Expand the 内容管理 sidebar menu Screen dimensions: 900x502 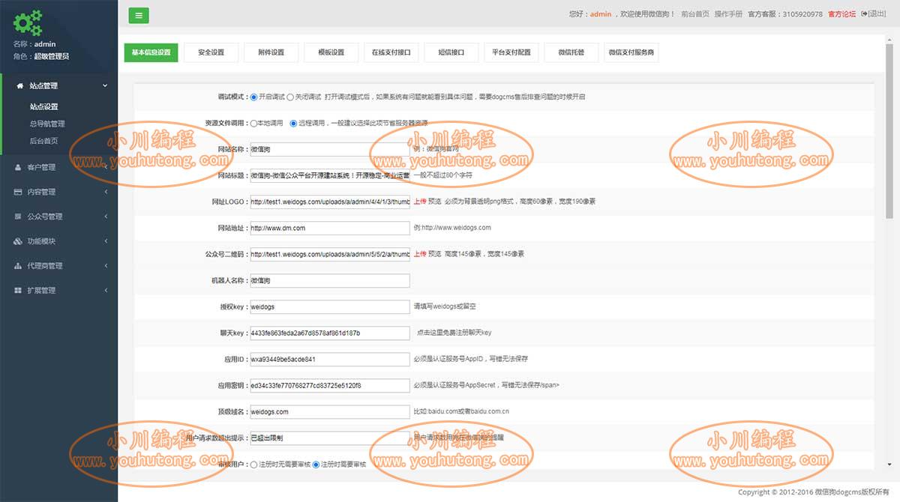(58, 192)
